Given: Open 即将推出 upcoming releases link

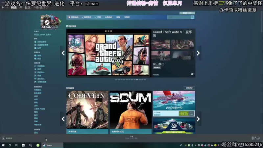Looking at the screenshot, I should [41, 72].
